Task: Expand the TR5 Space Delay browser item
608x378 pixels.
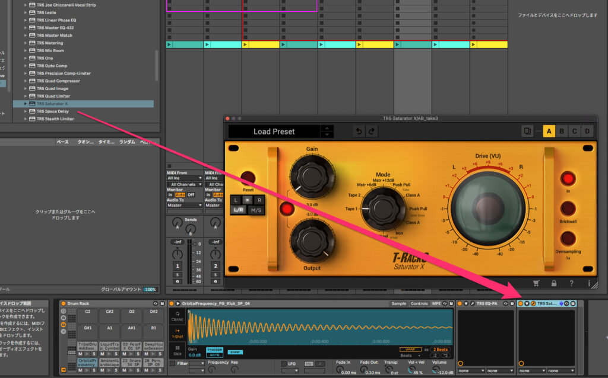Action: 26,111
